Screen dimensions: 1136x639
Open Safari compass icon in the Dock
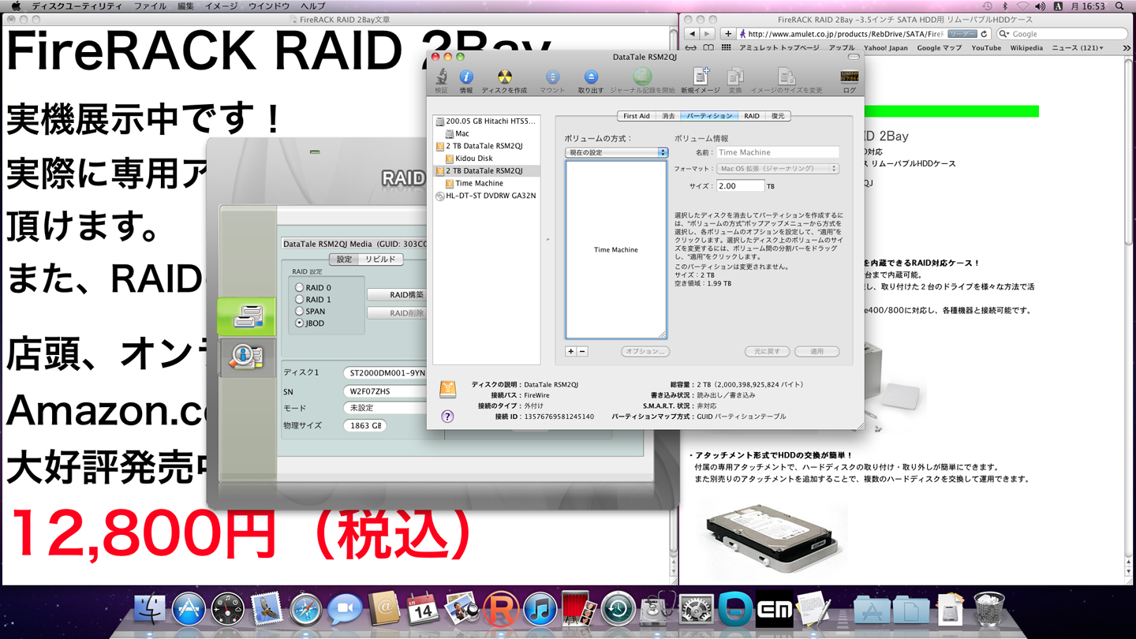click(x=305, y=610)
